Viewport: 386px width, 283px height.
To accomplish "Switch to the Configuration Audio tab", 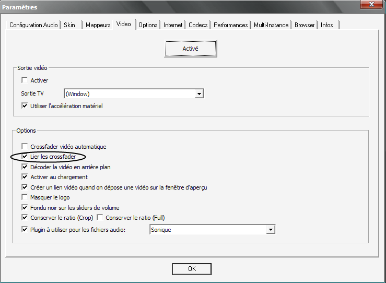I will pos(33,25).
